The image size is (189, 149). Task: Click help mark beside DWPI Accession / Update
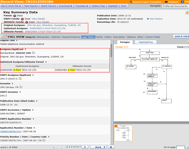click(x=33, y=110)
